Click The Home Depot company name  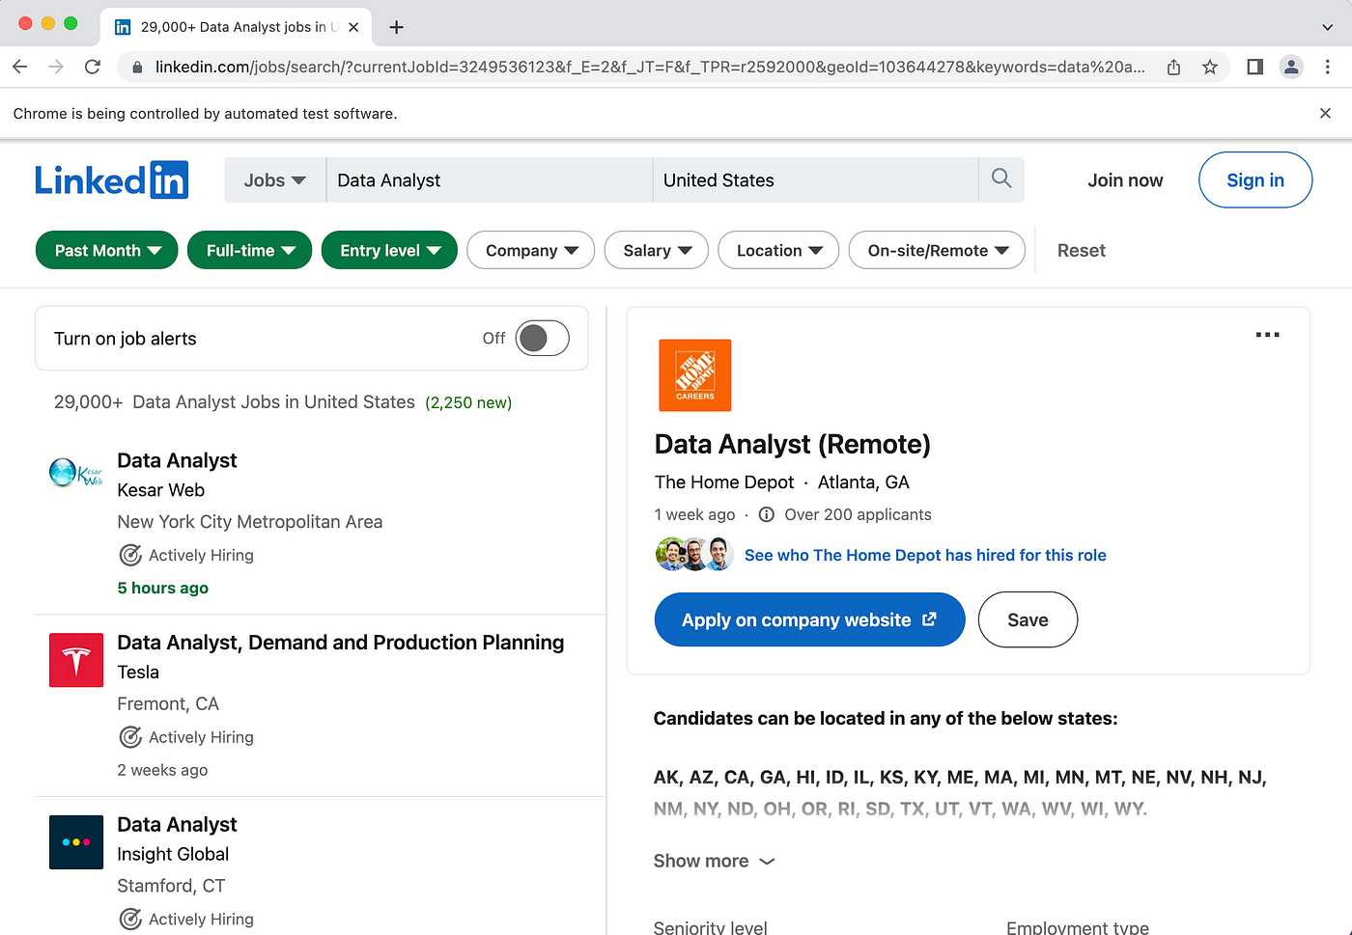click(x=724, y=481)
